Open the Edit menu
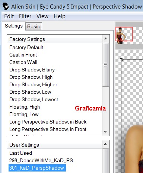 point(9,16)
